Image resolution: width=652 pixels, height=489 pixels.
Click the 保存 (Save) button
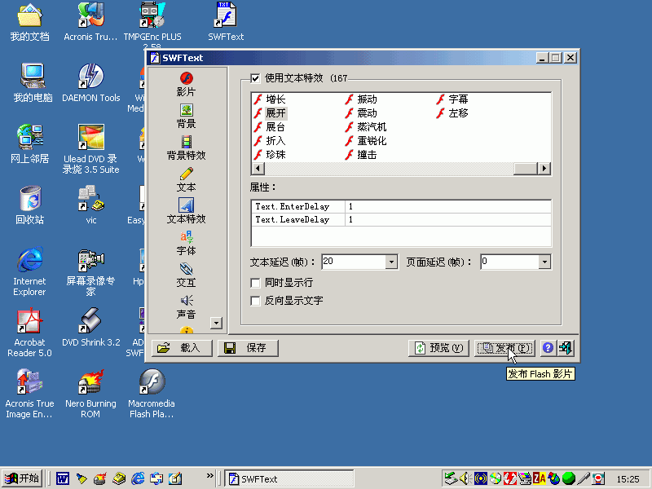[248, 348]
